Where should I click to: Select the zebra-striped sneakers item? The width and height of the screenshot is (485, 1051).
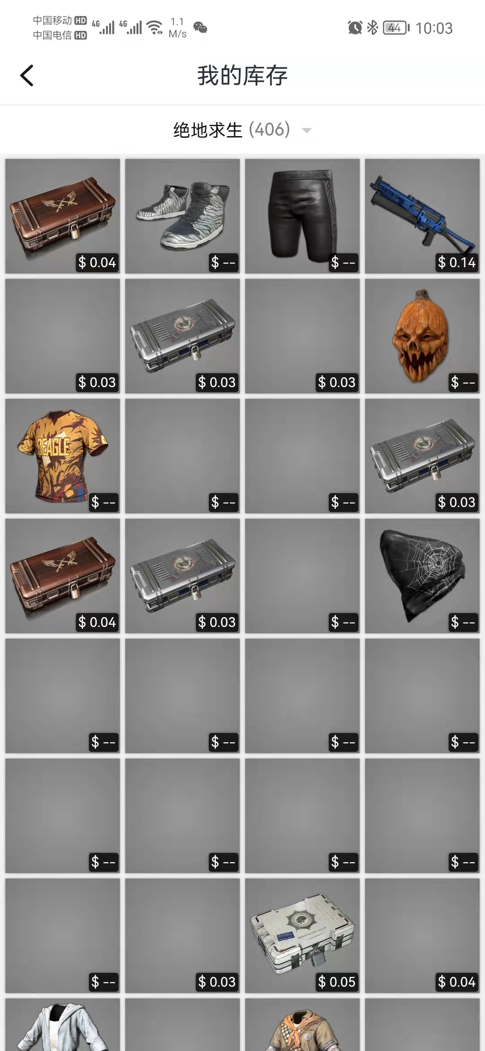coord(182,216)
